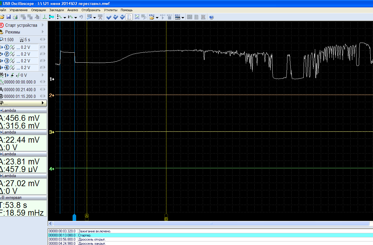The width and height of the screenshot is (373, 245).
Task: Click the help question mark icon
Action: tap(211, 17)
